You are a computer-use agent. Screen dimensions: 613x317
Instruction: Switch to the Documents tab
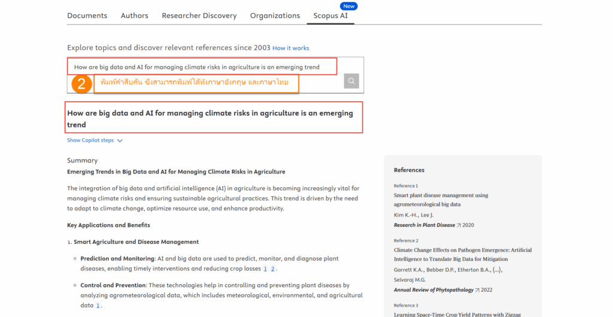pos(87,16)
